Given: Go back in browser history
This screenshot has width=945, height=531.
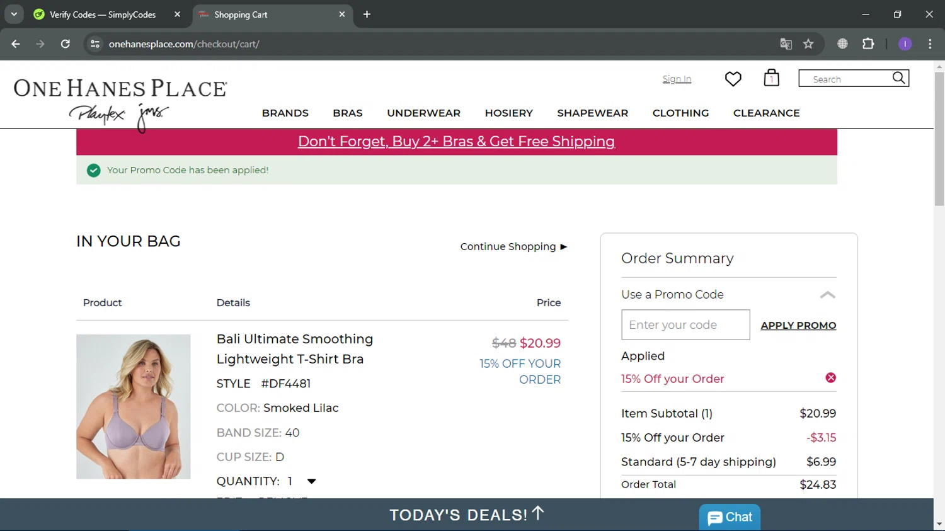Looking at the screenshot, I should [x=16, y=44].
